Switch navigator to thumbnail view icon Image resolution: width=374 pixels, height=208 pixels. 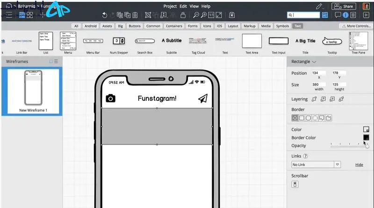(51, 62)
